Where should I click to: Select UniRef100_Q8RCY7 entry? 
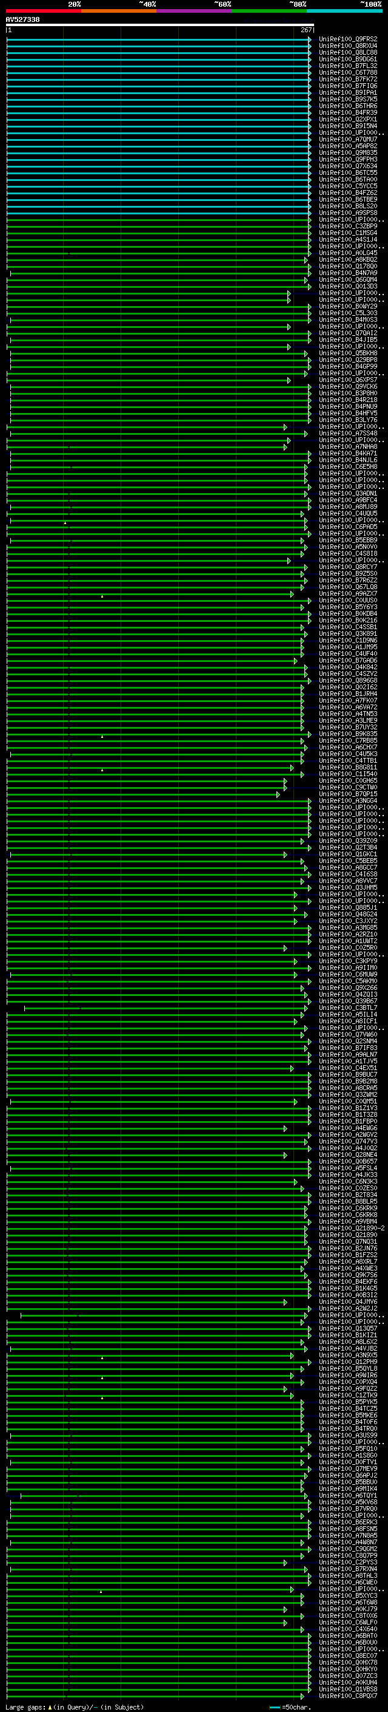pyautogui.click(x=347, y=567)
